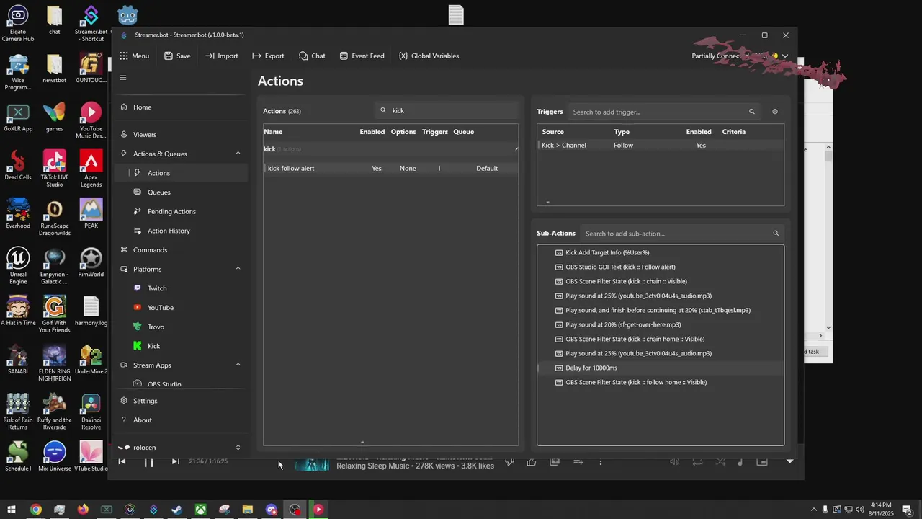Open the DaVinci Resolve desktop shortcut
Screen dimensions: 922x519
pos(91,411)
